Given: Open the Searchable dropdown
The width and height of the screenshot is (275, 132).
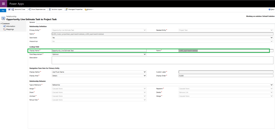Looking at the screenshot, I should click(x=163, y=38).
